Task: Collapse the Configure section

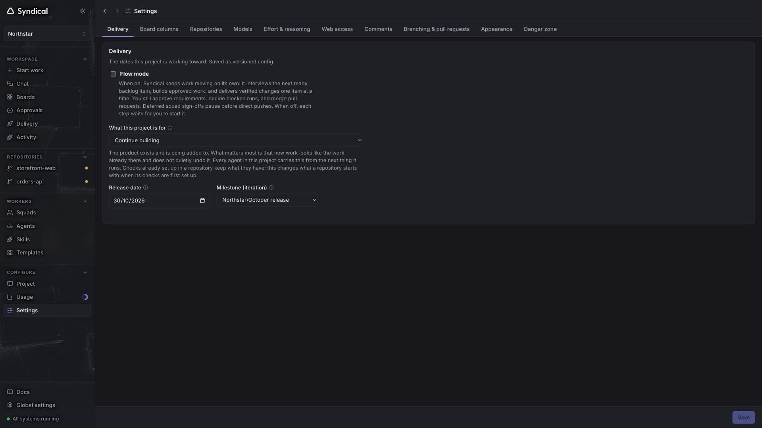Action: 85,272
